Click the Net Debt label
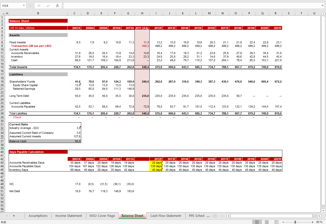The height and width of the screenshot is (224, 326). click(15, 191)
